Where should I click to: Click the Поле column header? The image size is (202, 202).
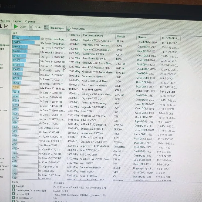point(15,182)
